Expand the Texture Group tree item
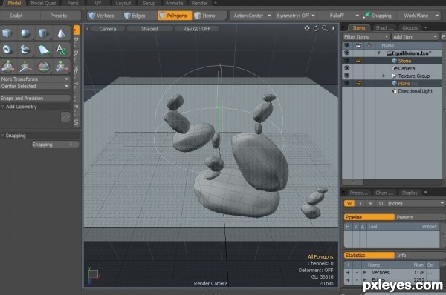The height and width of the screenshot is (295, 446). tap(384, 76)
